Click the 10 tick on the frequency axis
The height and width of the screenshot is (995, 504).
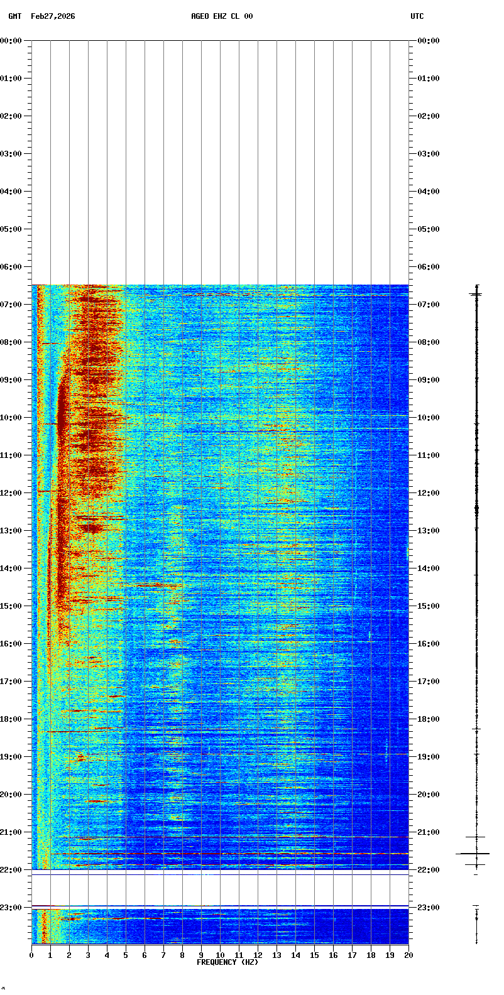(x=220, y=955)
